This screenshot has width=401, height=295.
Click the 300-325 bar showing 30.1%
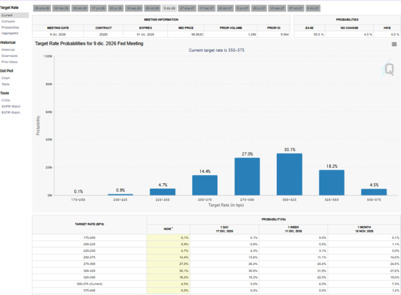pyautogui.click(x=289, y=174)
